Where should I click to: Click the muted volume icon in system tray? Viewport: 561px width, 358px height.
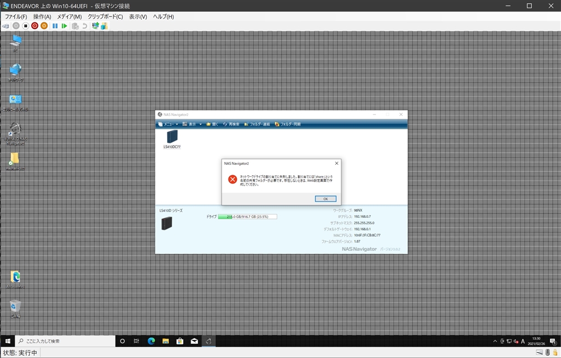[x=516, y=341]
